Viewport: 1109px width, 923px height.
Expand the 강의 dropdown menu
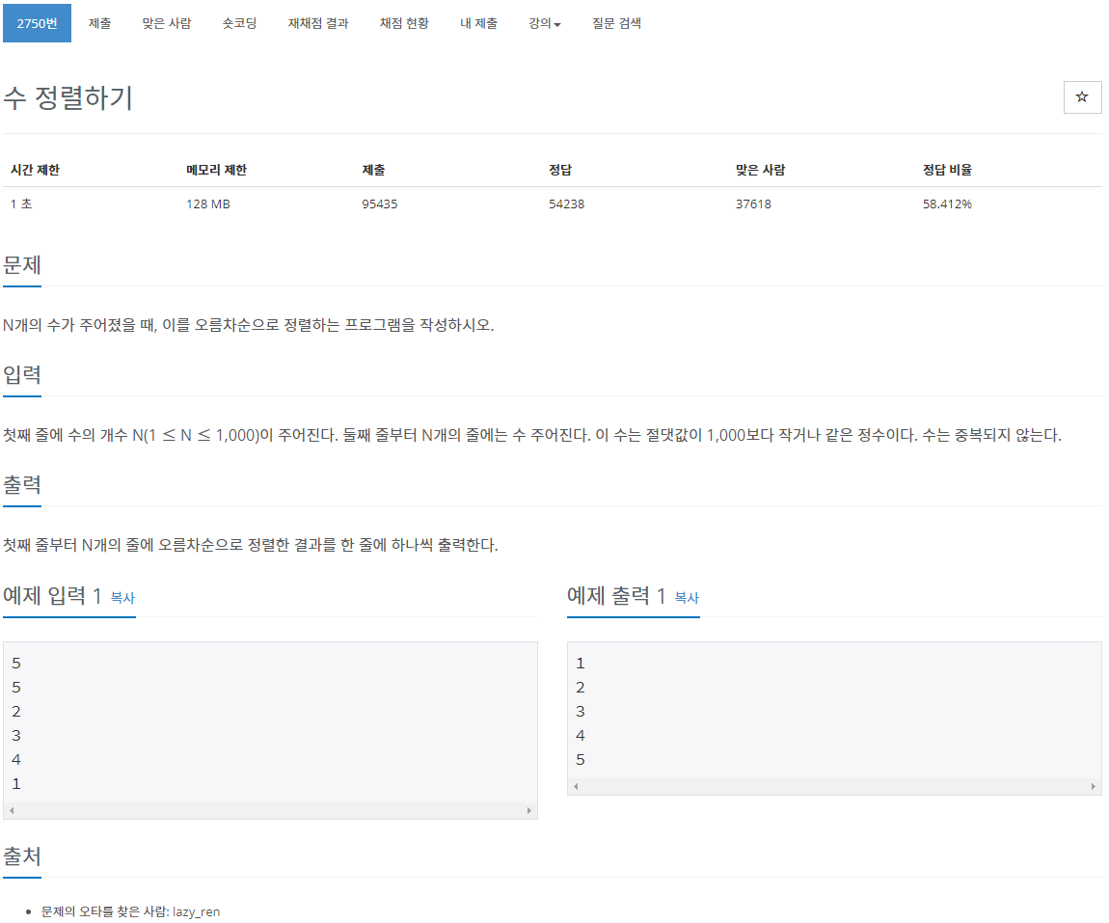[x=545, y=23]
